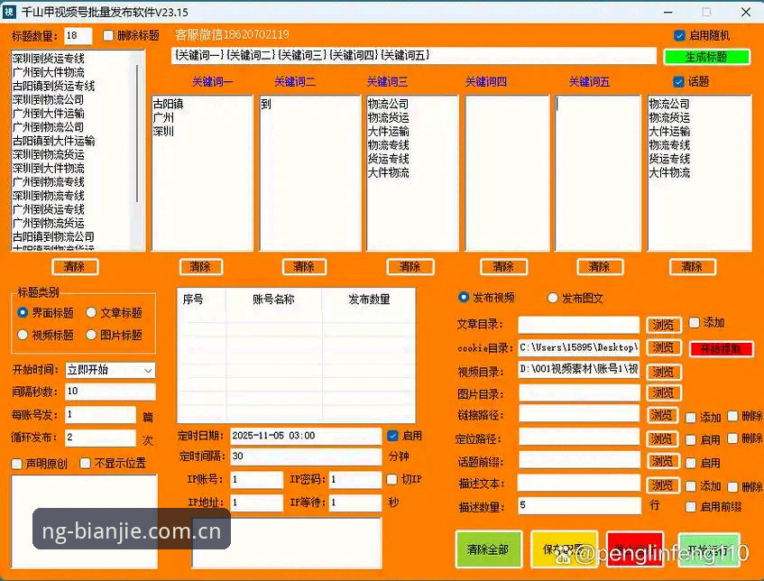Check 启用 on the 话题前缀 row
Screen dimensions: 764x581
(x=690, y=463)
